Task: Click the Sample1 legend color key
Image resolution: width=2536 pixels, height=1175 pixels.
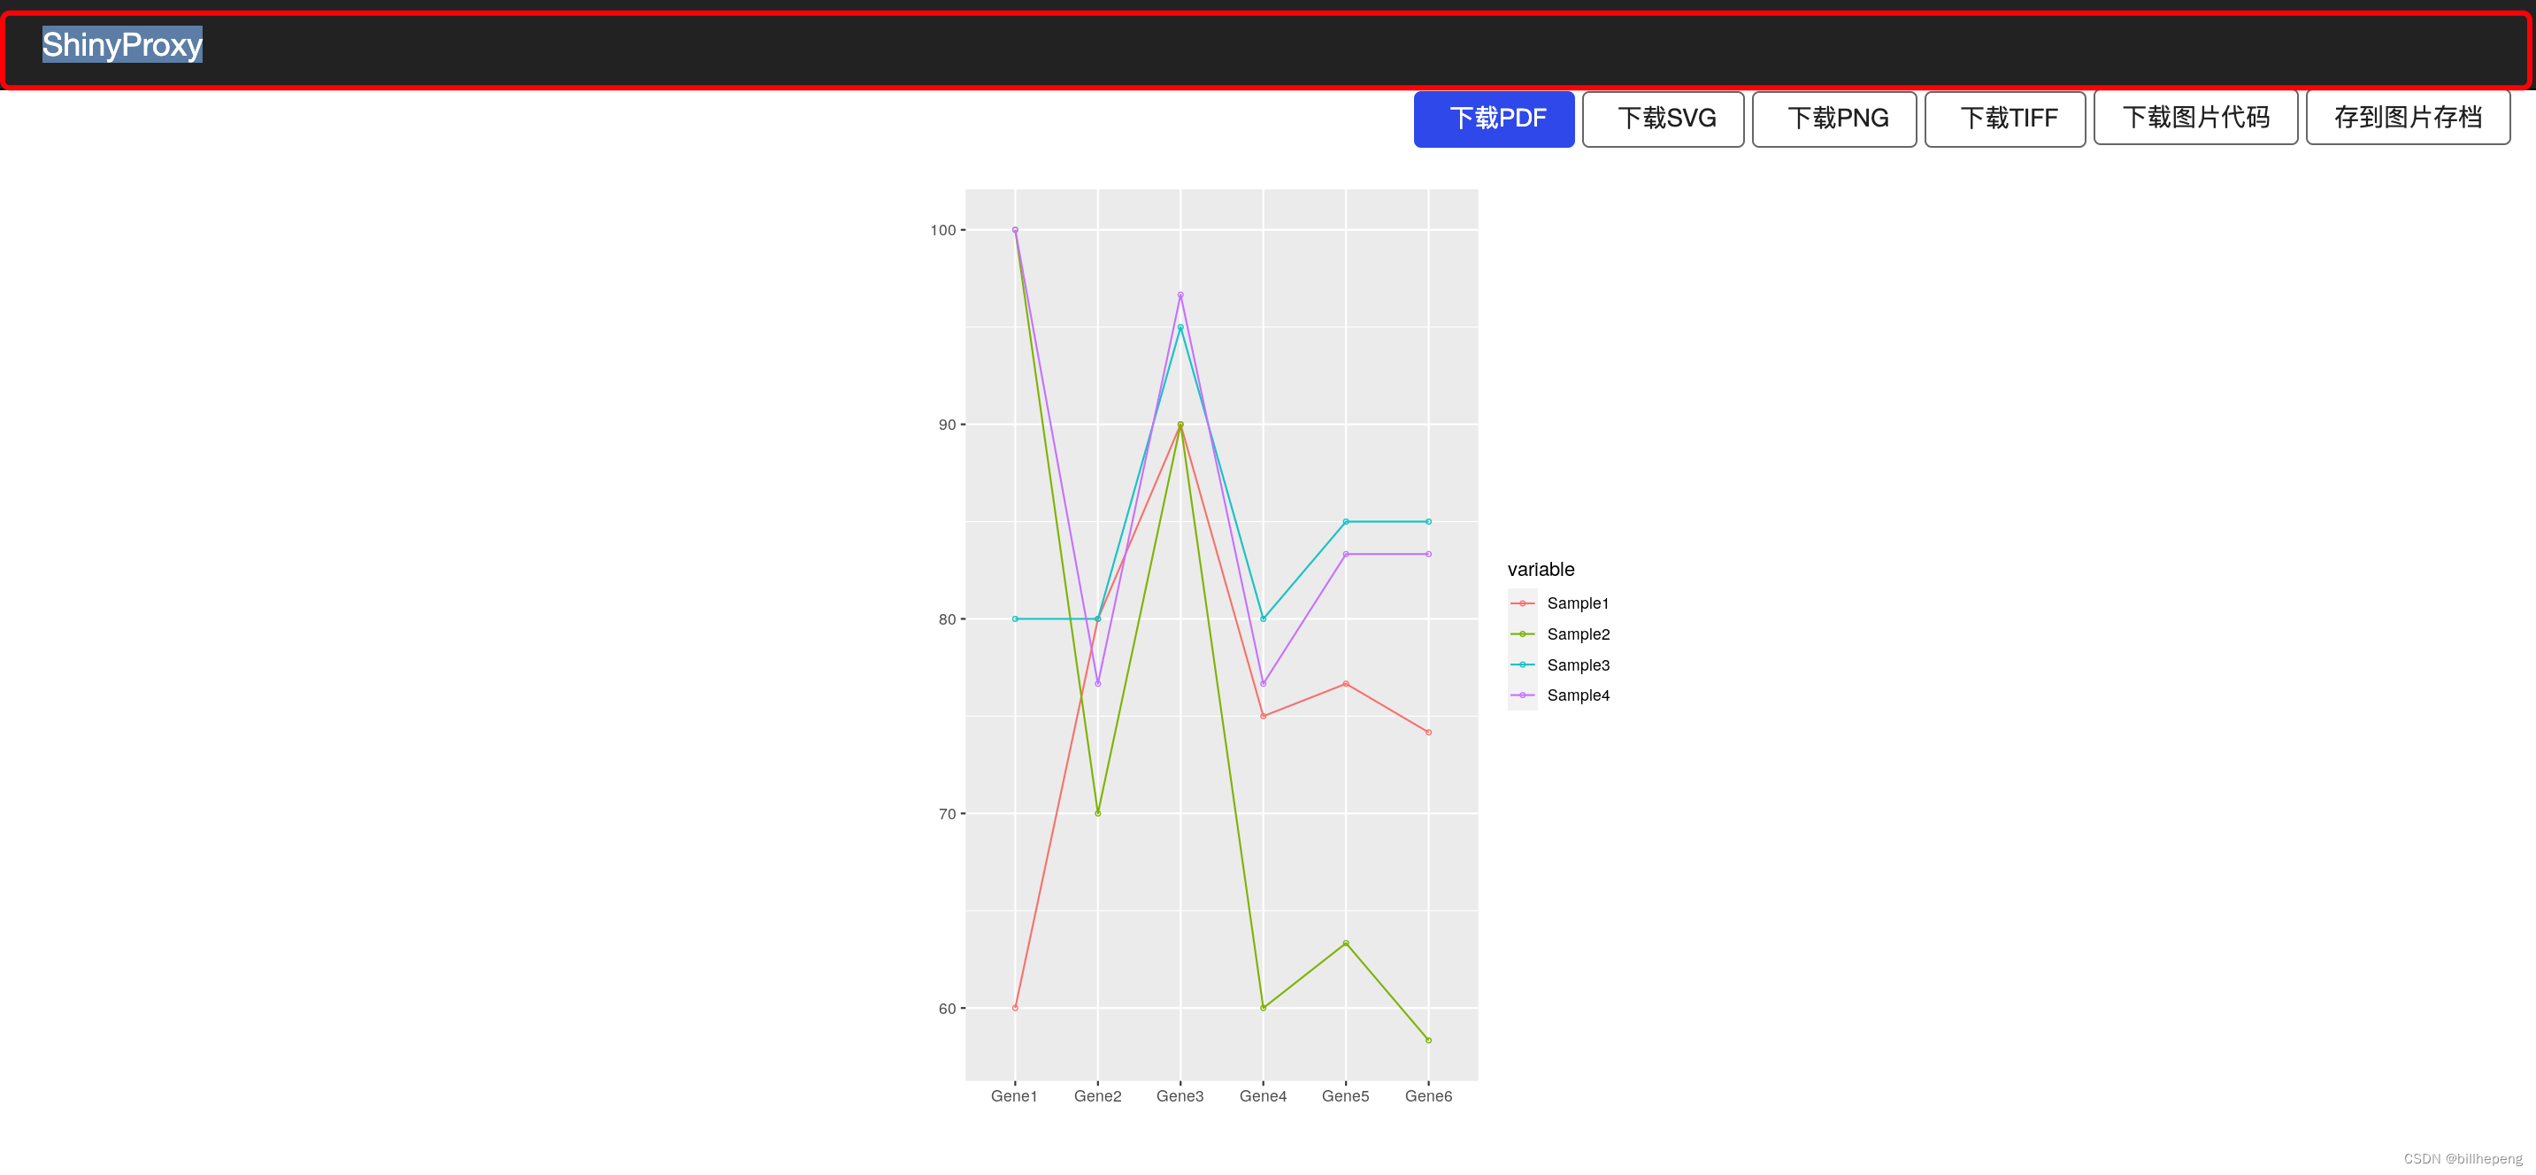Action: coord(1522,603)
